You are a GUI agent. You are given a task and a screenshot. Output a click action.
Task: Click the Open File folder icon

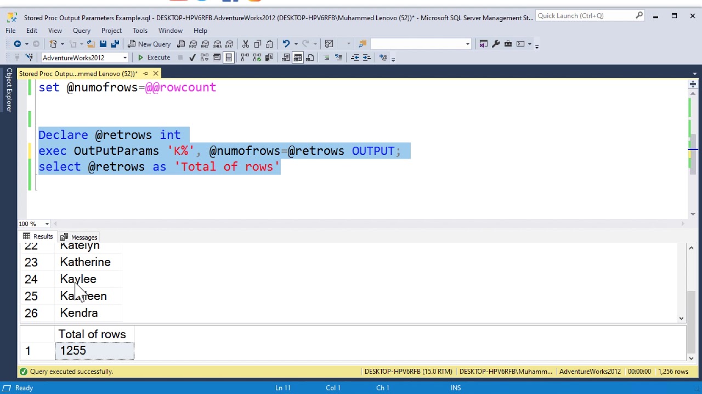(90, 44)
